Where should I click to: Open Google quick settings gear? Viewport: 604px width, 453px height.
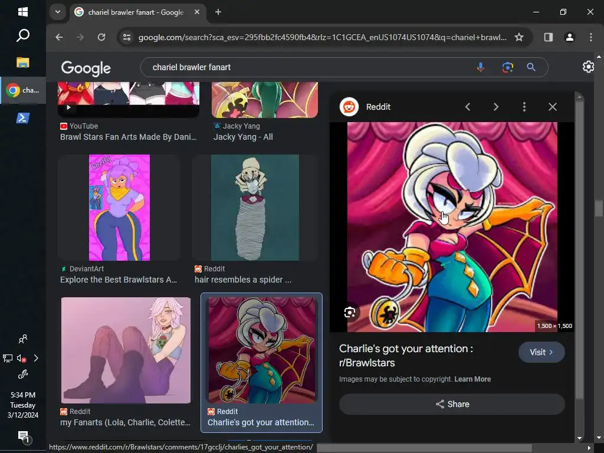tap(588, 67)
